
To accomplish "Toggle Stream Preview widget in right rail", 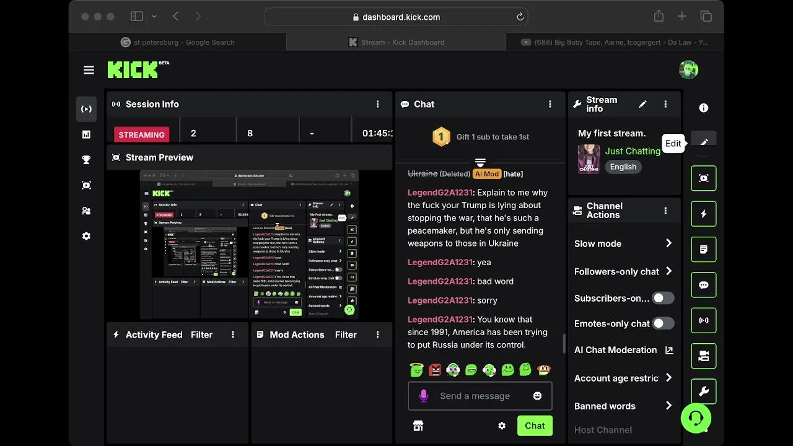I will (703, 178).
